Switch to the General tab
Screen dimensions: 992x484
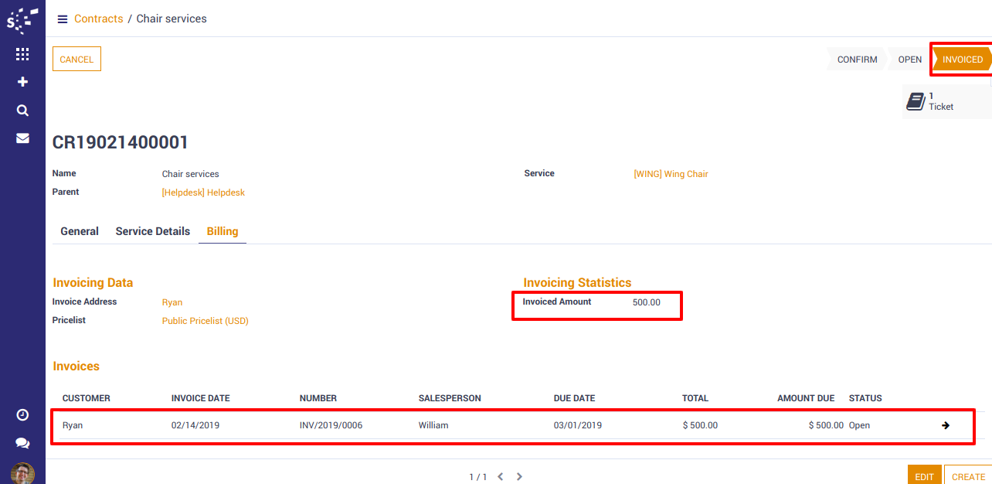[80, 231]
